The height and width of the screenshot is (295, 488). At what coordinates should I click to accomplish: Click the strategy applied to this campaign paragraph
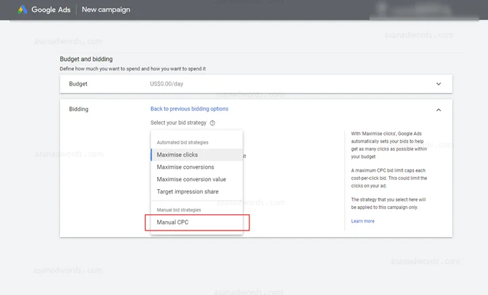pyautogui.click(x=388, y=203)
